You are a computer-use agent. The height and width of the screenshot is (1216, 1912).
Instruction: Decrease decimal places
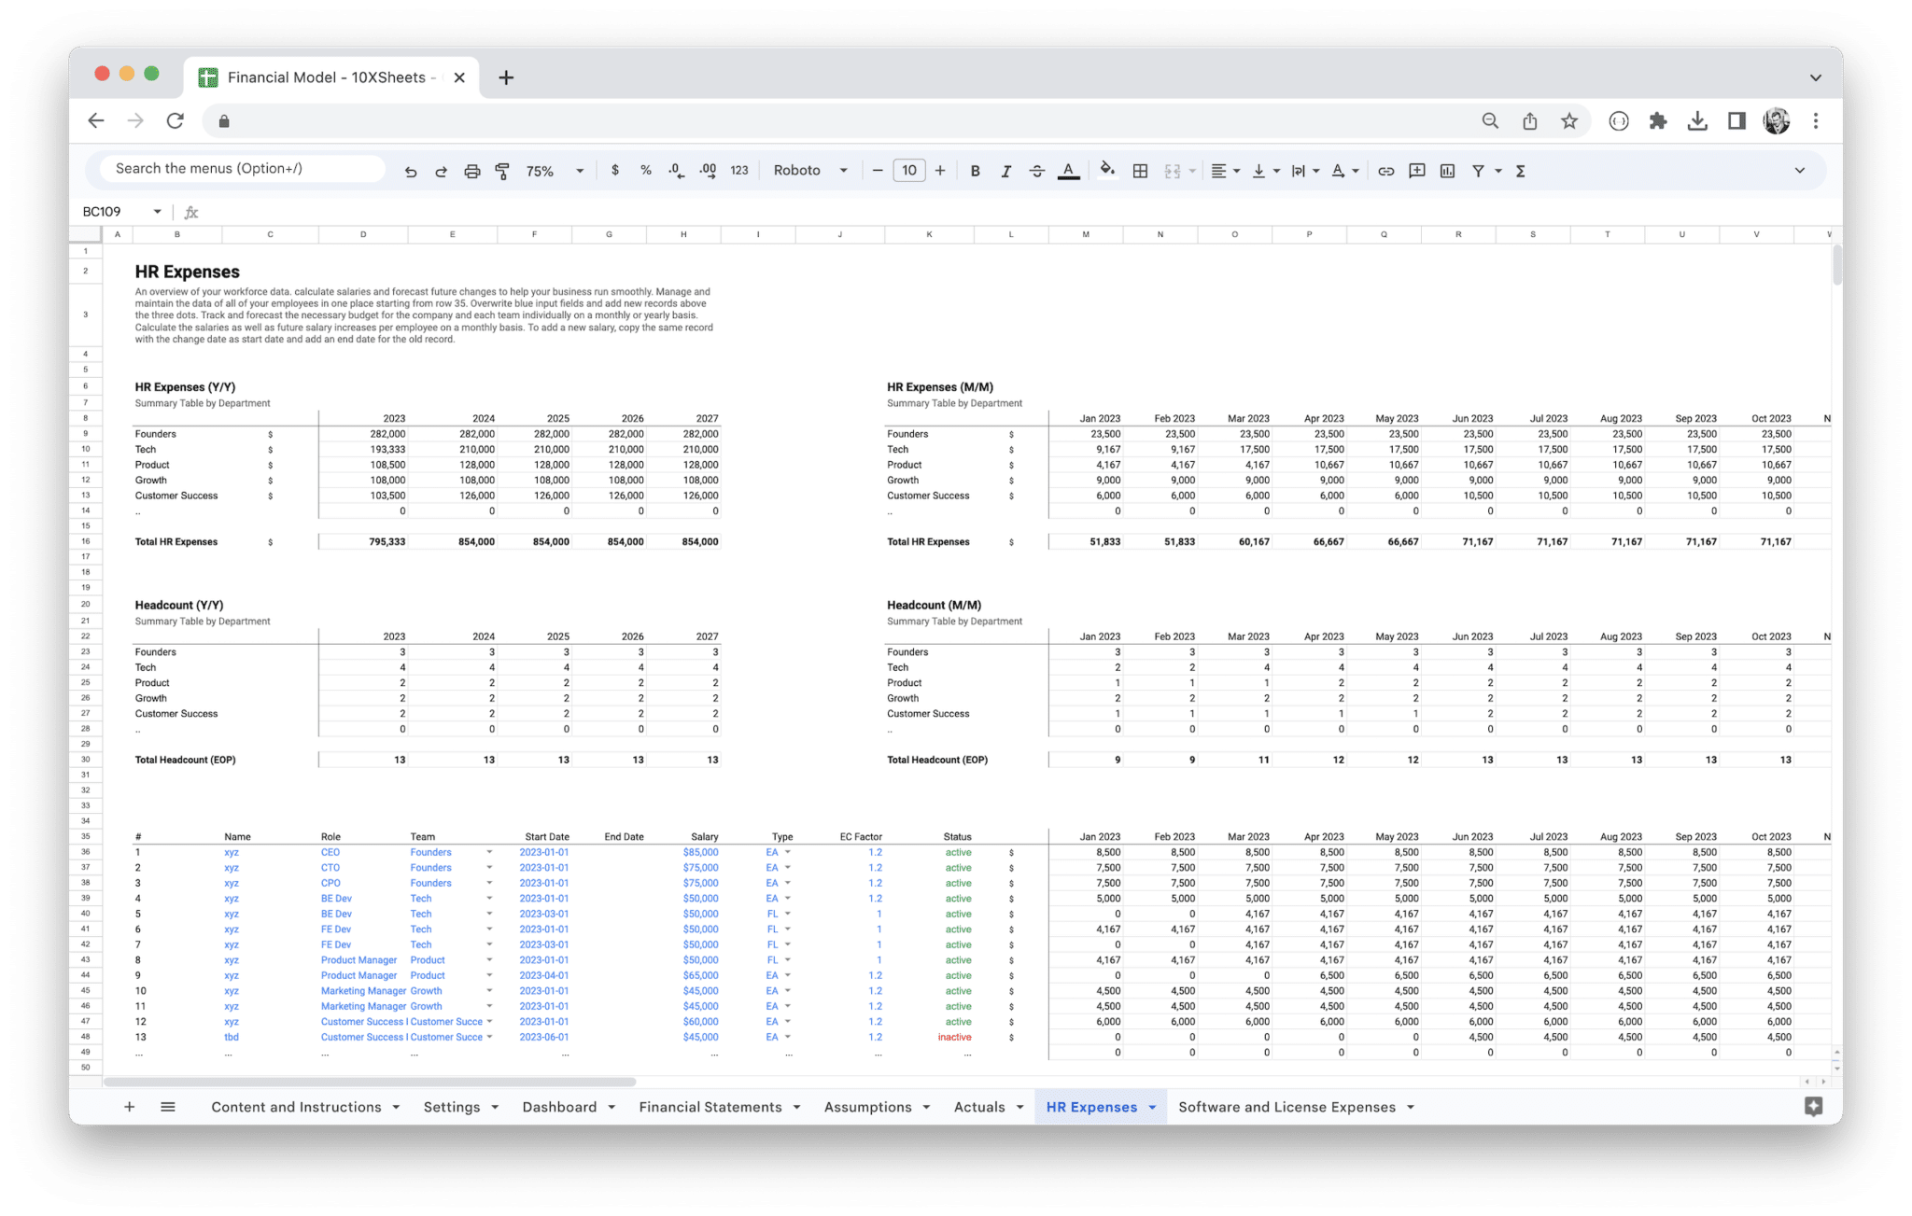coord(674,170)
